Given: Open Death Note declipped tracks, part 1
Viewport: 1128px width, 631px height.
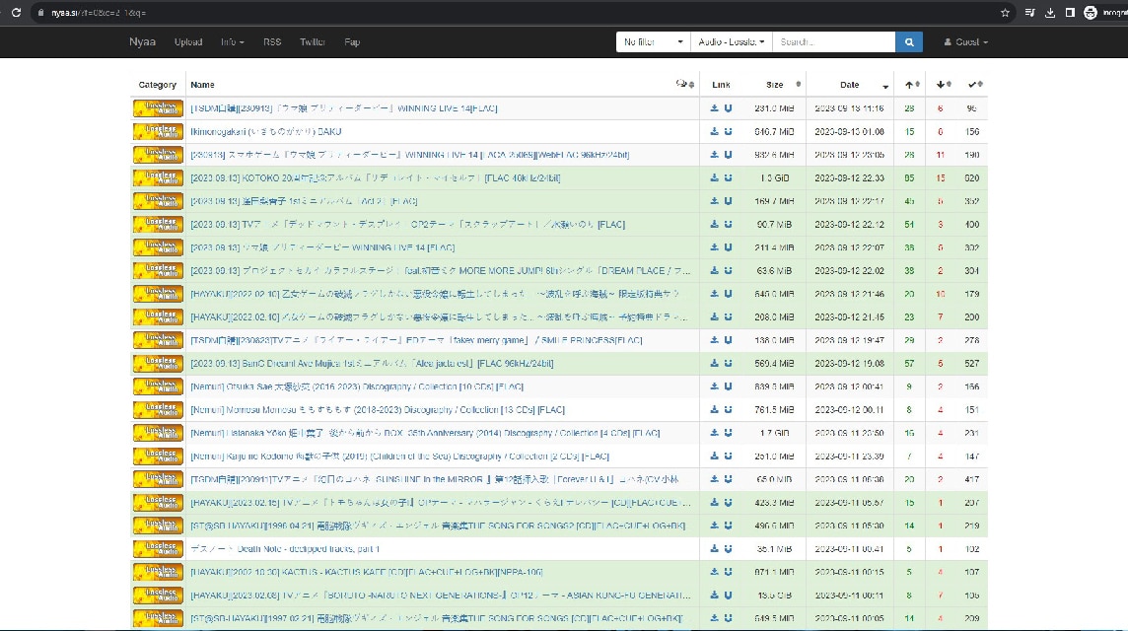Looking at the screenshot, I should point(285,549).
